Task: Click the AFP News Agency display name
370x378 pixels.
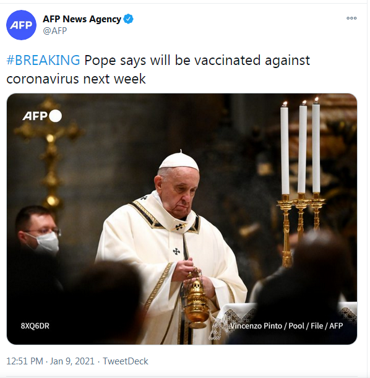Action: pos(82,19)
